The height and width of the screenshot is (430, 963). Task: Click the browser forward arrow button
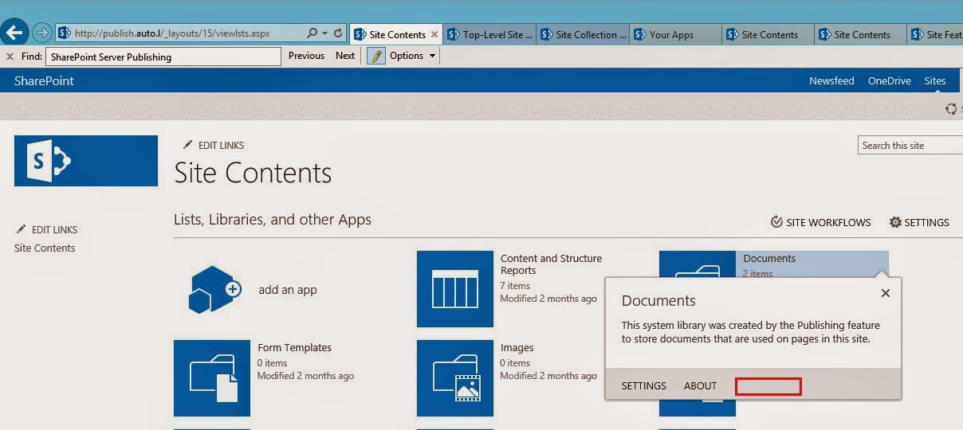pyautogui.click(x=41, y=33)
